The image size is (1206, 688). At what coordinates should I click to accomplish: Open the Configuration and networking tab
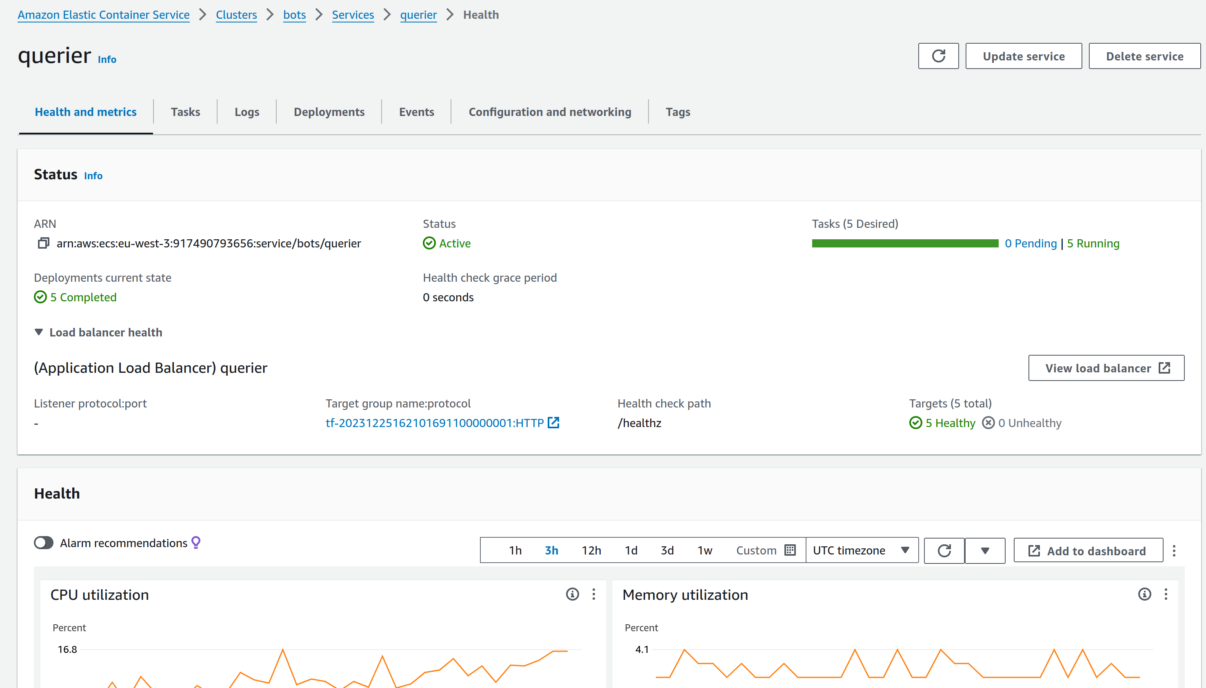click(x=550, y=112)
